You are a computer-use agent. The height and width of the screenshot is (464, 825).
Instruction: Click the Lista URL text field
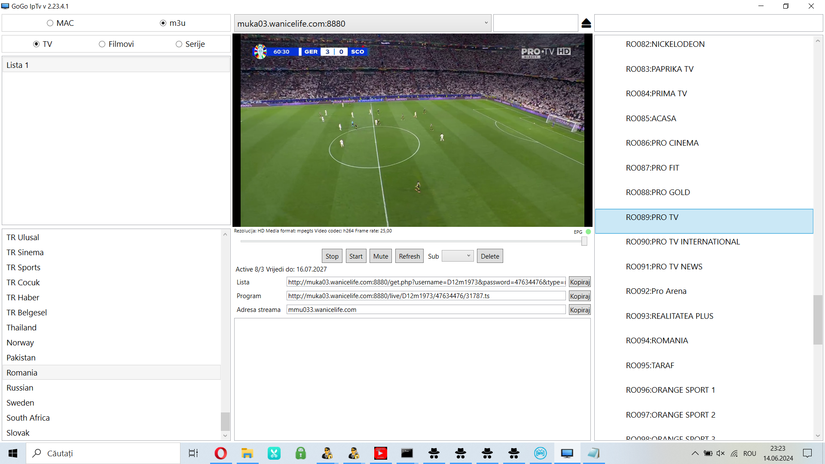426,282
